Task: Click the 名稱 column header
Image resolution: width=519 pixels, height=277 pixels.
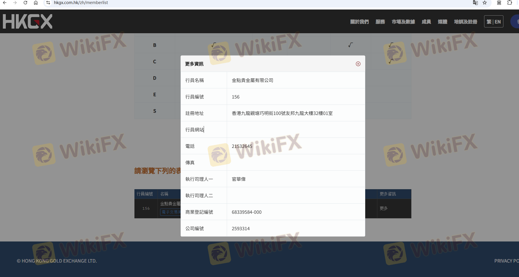Action: pyautogui.click(x=164, y=194)
